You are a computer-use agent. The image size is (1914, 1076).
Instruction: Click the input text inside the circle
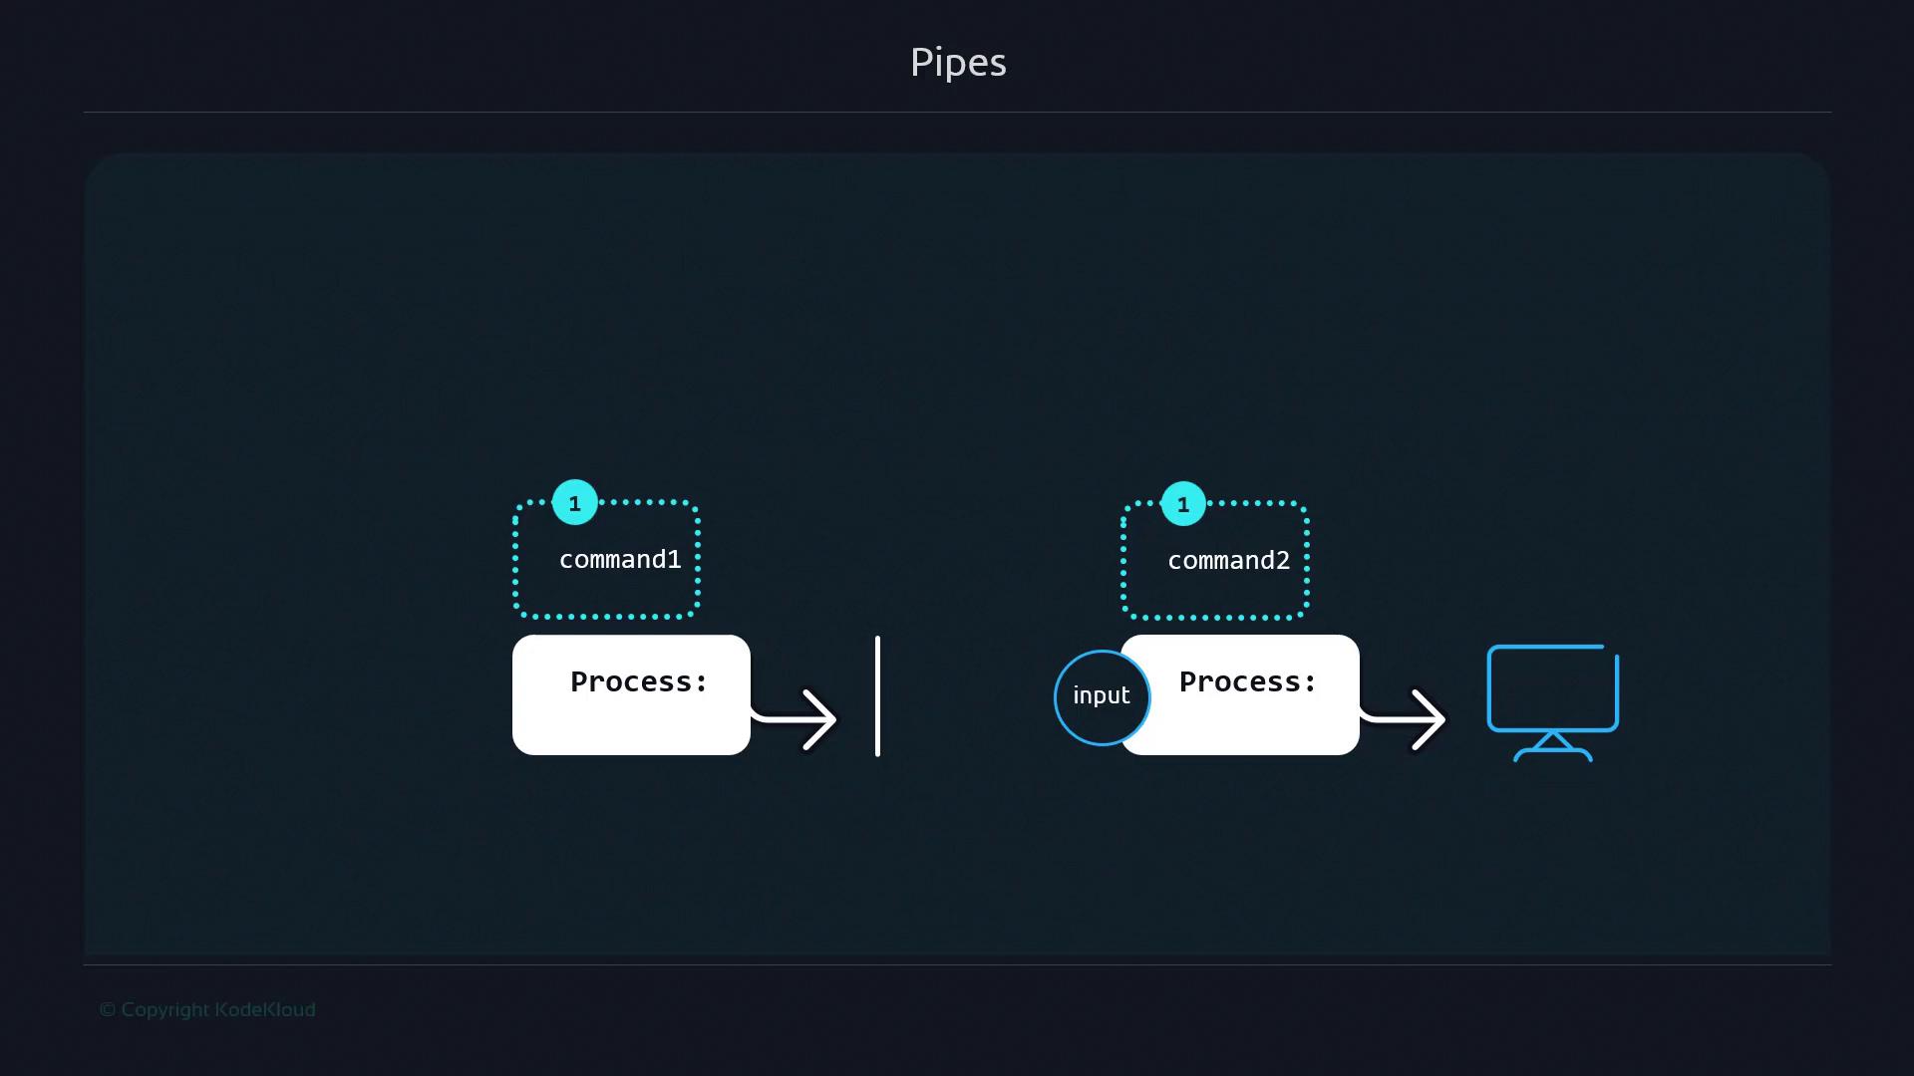pyautogui.click(x=1101, y=695)
